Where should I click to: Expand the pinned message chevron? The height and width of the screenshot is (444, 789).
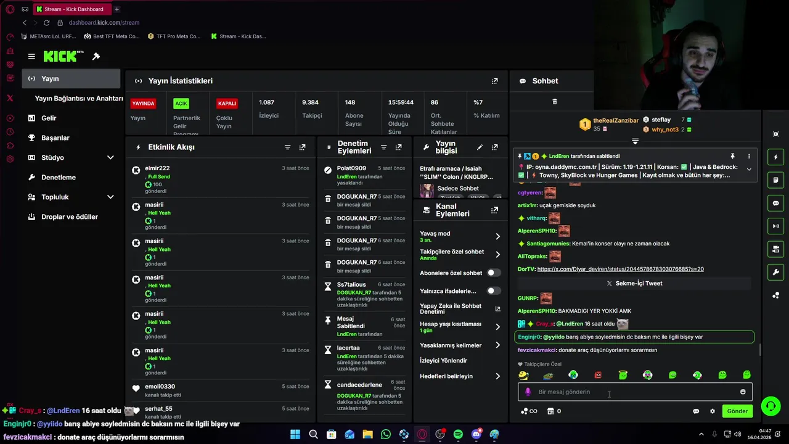[x=749, y=169]
